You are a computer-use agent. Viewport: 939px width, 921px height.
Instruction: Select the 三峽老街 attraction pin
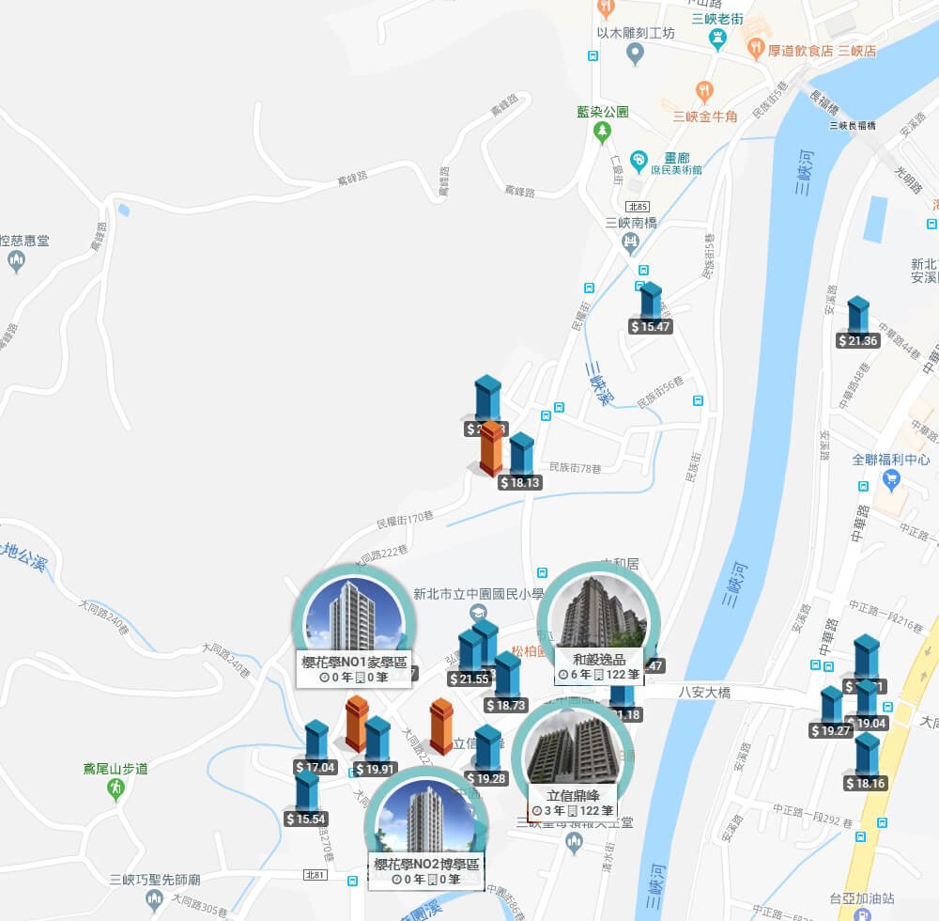[716, 40]
